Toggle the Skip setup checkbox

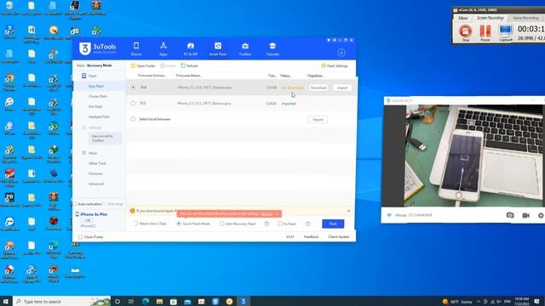pos(106,204)
